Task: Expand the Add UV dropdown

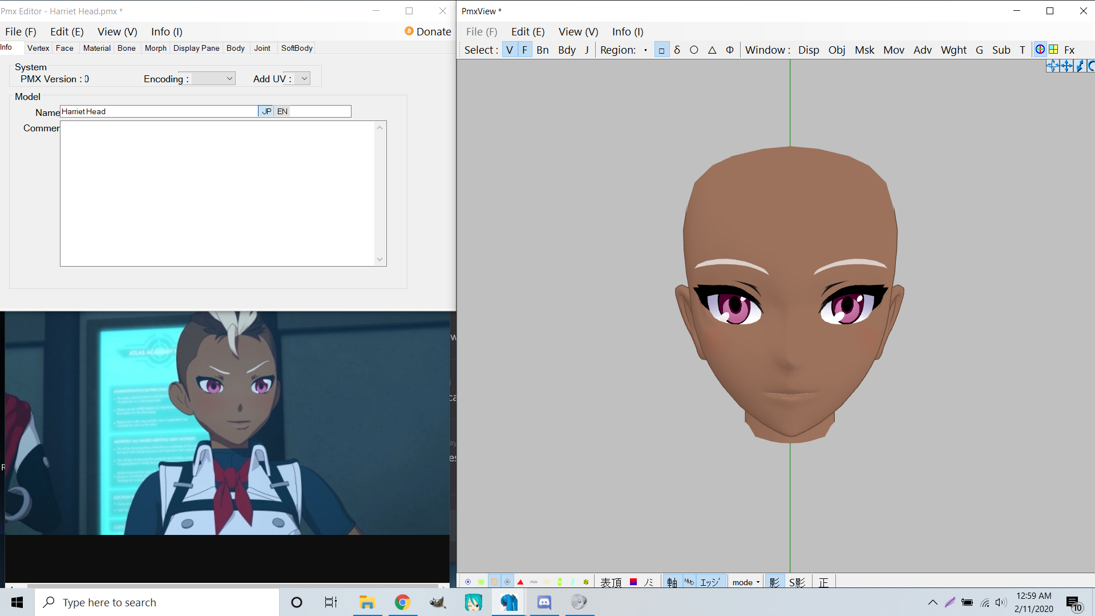Action: pyautogui.click(x=304, y=78)
